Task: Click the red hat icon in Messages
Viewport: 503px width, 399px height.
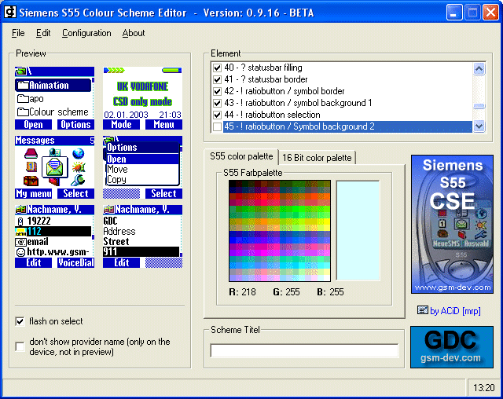Action: pyautogui.click(x=31, y=153)
